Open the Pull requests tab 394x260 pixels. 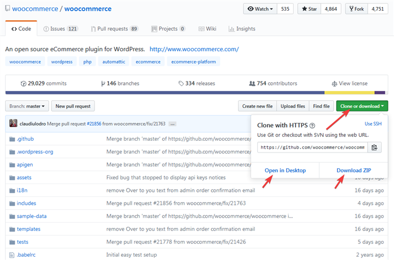114,29
